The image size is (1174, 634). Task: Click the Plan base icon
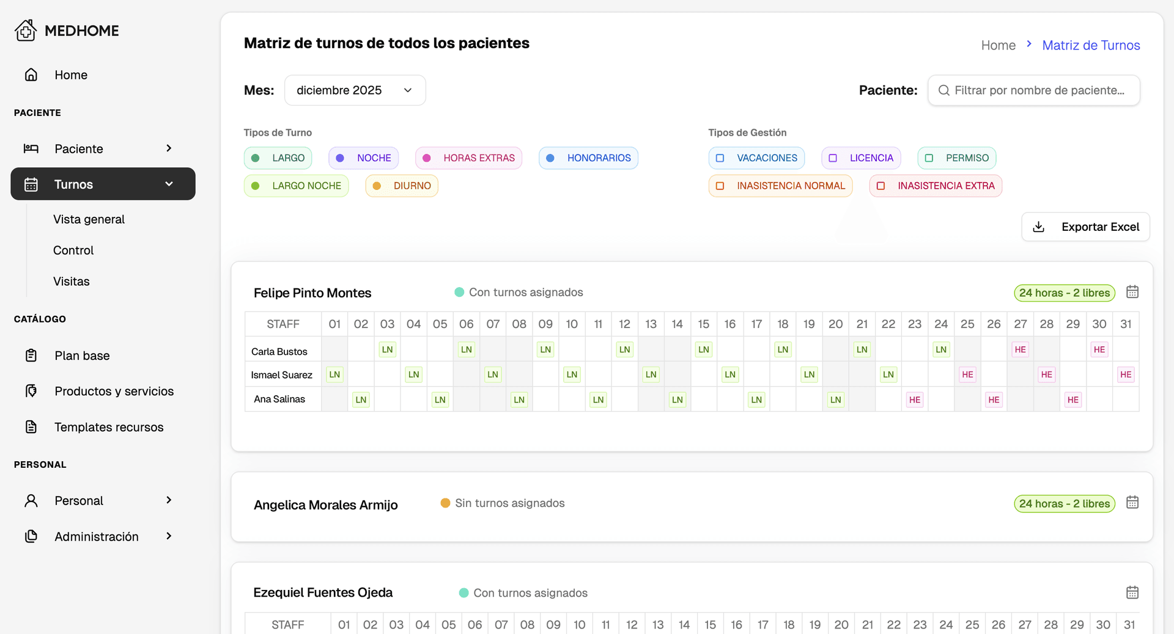tap(31, 355)
